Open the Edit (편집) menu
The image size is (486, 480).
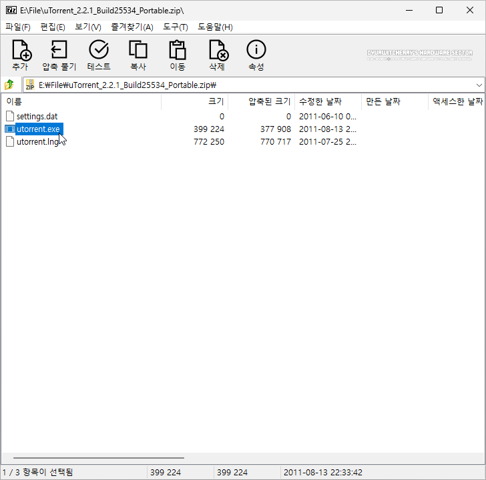click(x=53, y=27)
